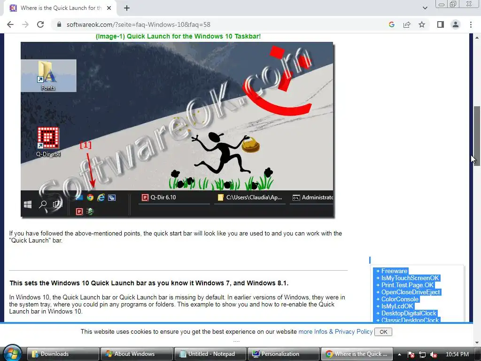Screen dimensions: 481x361
Task: Click the forward navigation arrow
Action: tap(25, 24)
